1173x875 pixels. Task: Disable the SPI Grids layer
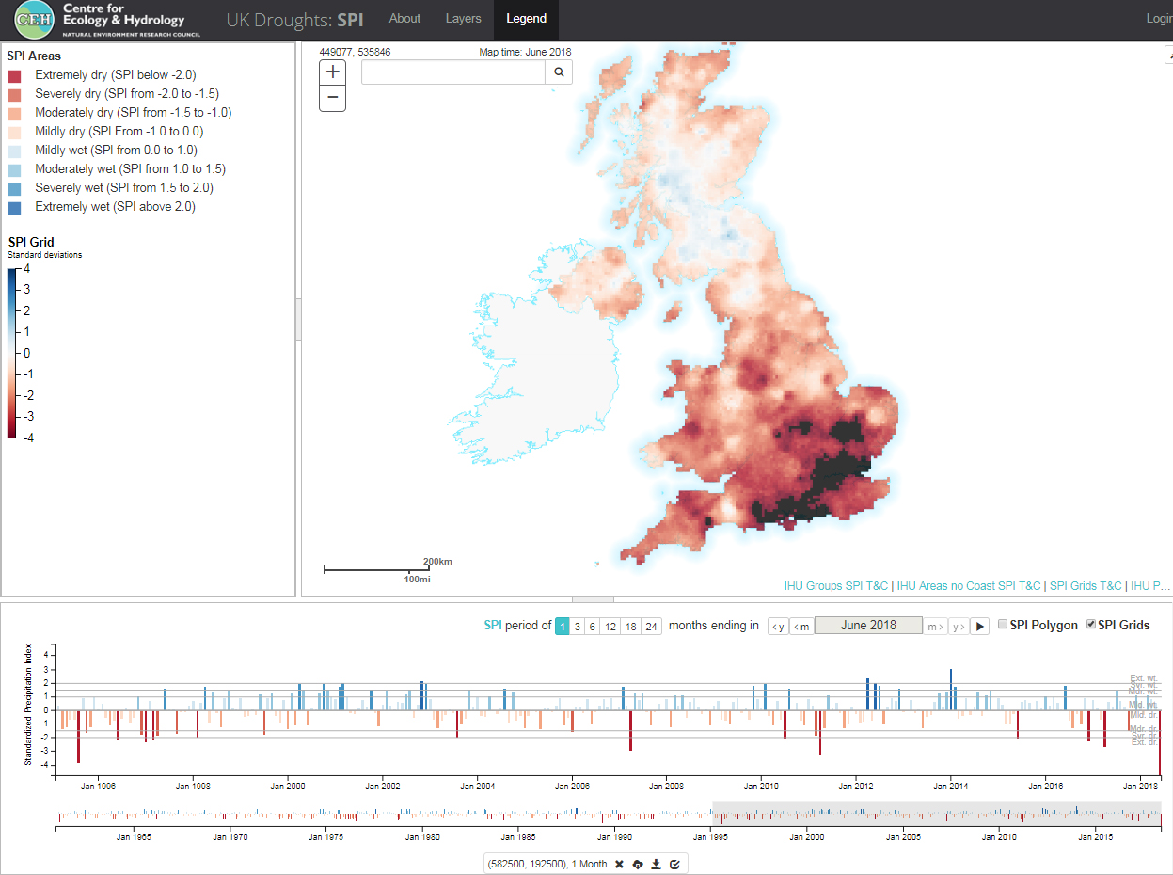(x=1091, y=623)
